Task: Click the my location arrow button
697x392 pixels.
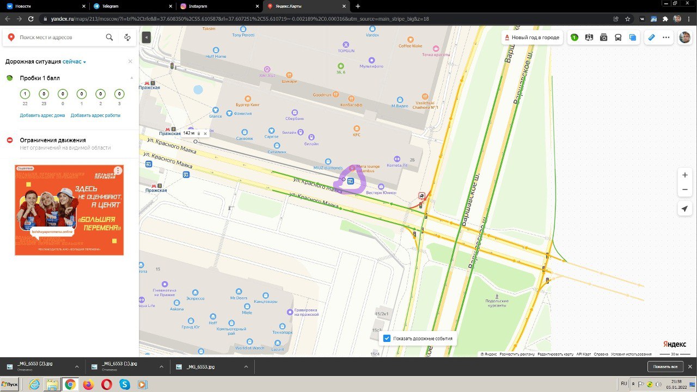Action: coord(685,209)
